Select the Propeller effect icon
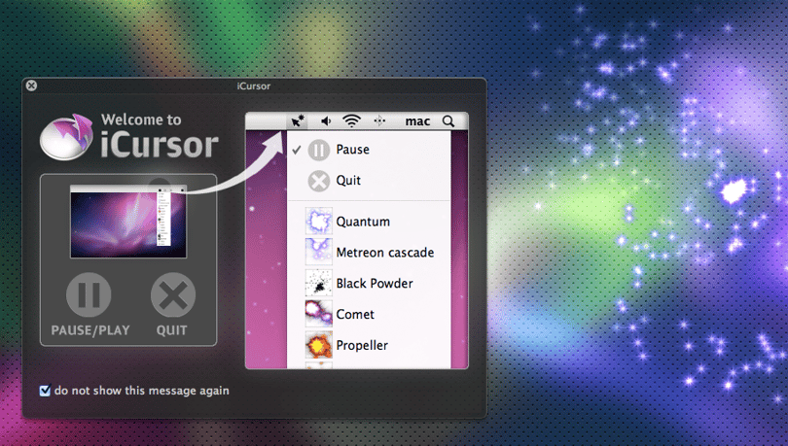Image resolution: width=788 pixels, height=446 pixels. [x=319, y=345]
